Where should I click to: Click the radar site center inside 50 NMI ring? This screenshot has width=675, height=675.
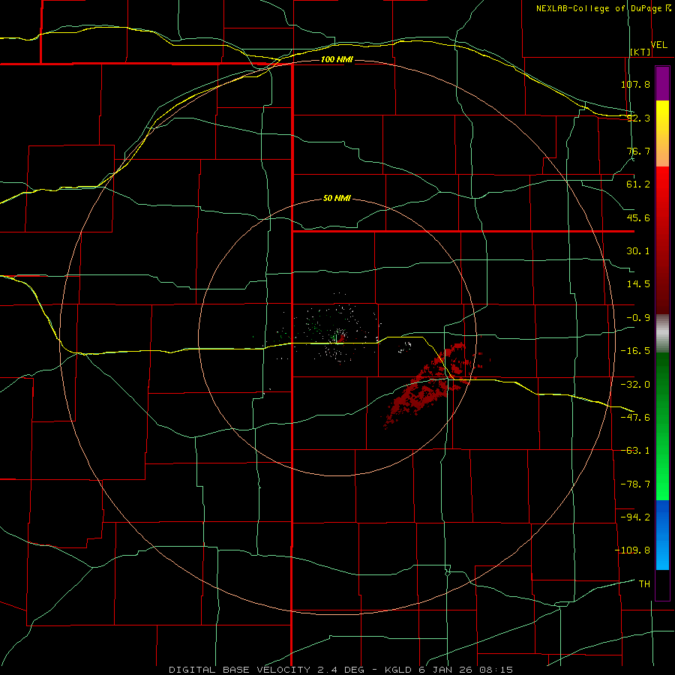pos(337,339)
